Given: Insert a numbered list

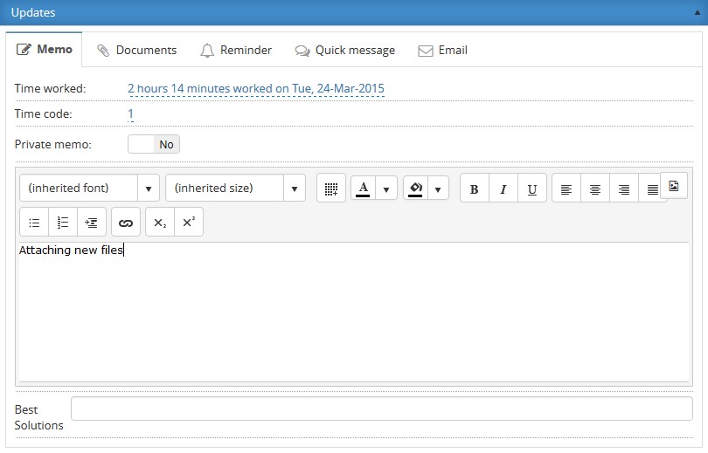Looking at the screenshot, I should tap(63, 223).
